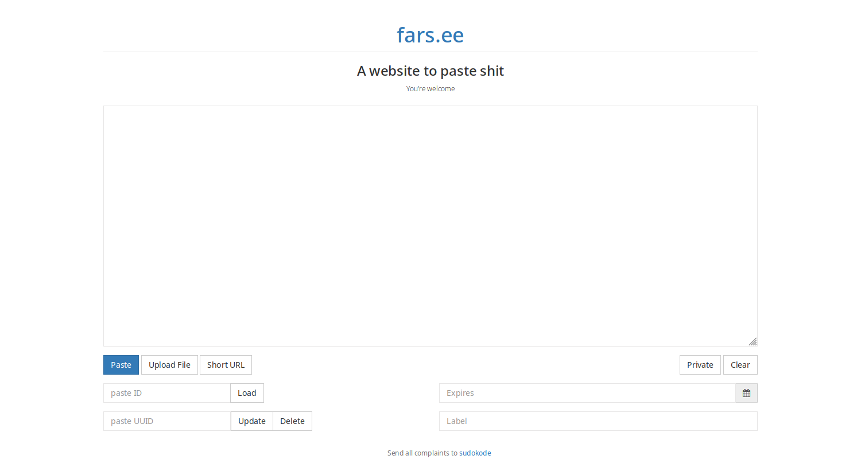
Task: Clear the paste text area
Action: 740,365
